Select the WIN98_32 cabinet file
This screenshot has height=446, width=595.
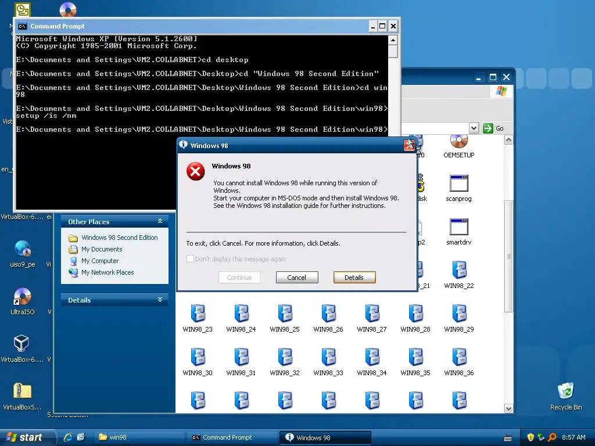[x=285, y=357]
